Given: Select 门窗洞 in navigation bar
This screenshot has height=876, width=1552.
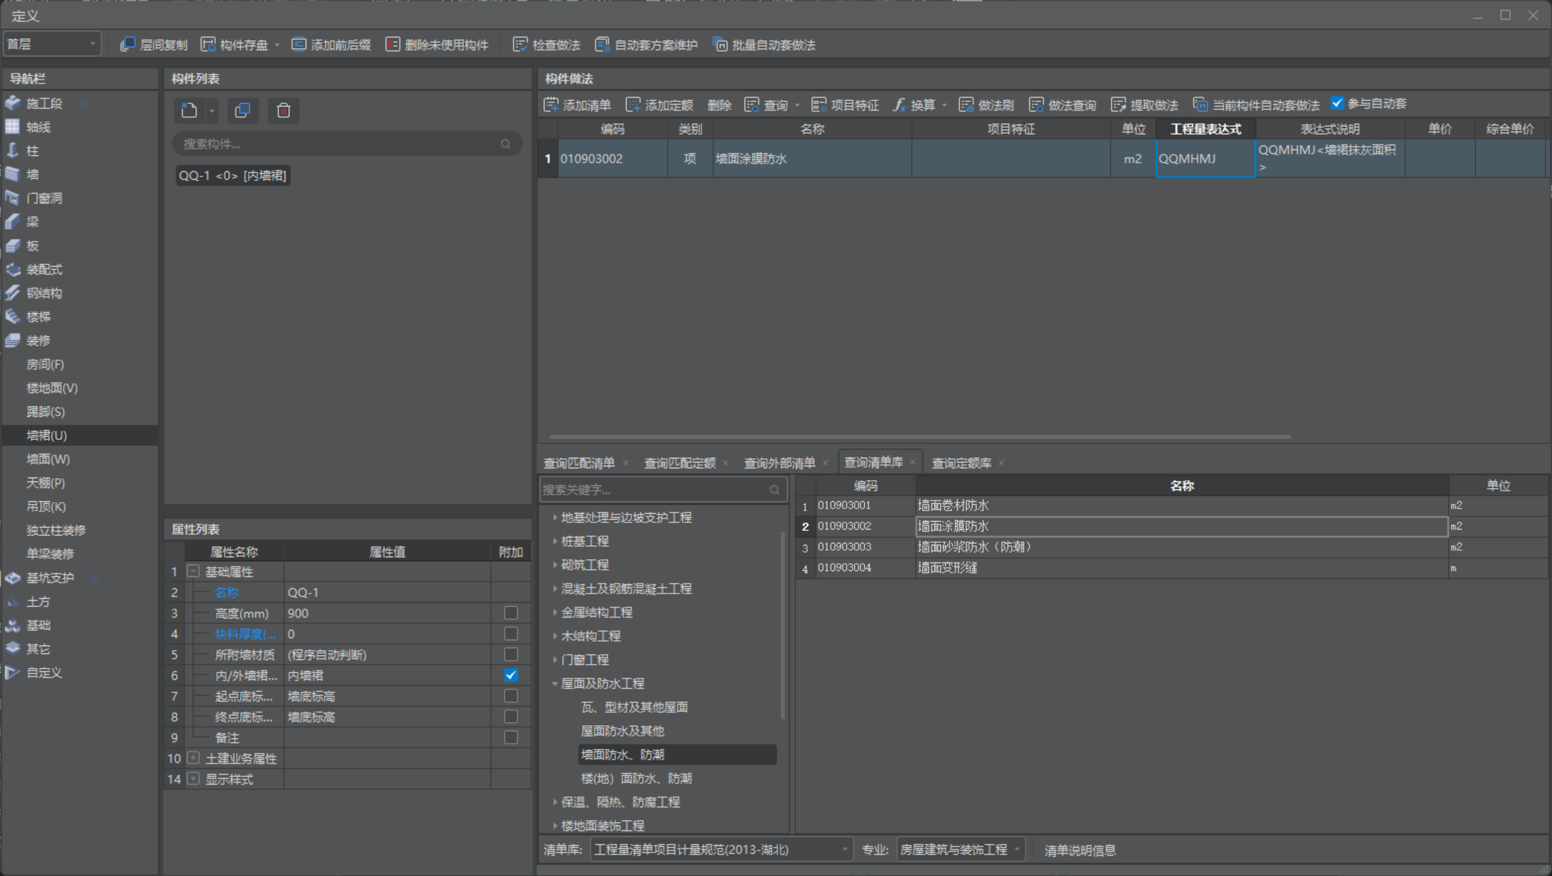Looking at the screenshot, I should [43, 198].
